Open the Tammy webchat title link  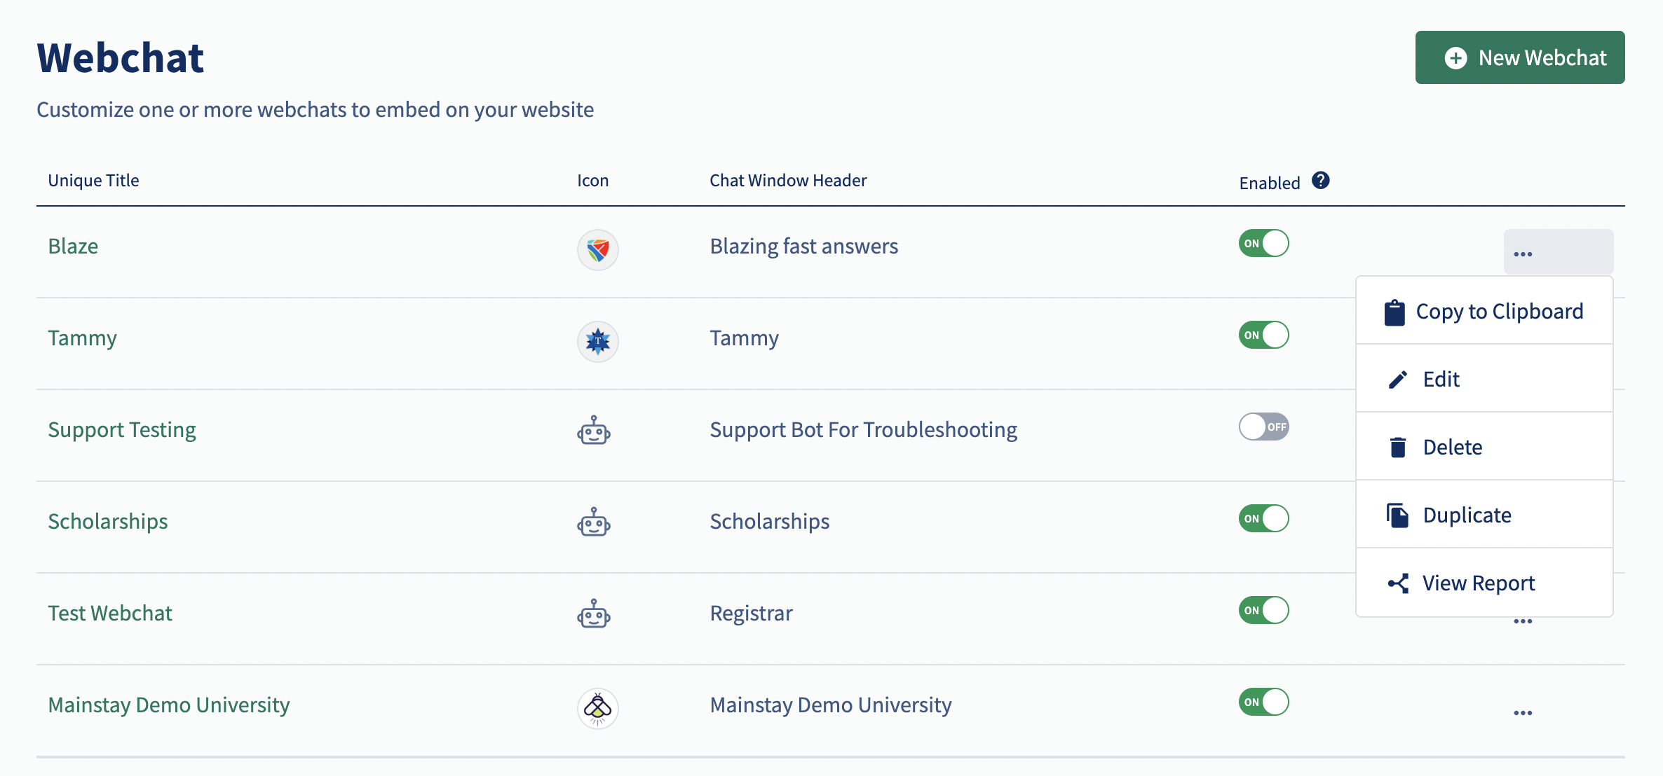point(82,338)
